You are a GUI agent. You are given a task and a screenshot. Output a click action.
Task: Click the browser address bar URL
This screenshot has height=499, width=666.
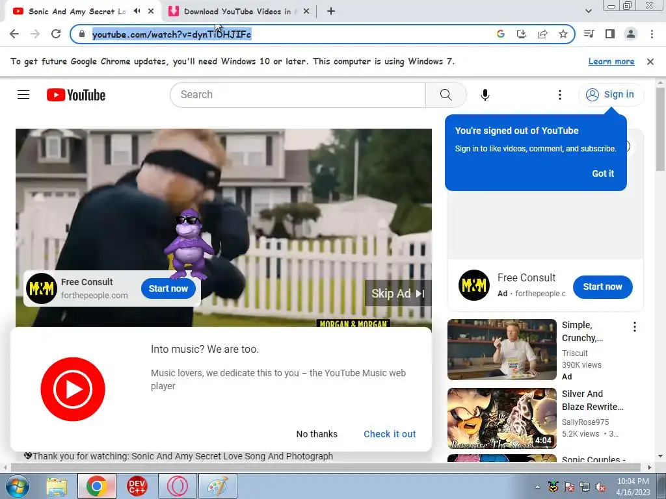[172, 34]
